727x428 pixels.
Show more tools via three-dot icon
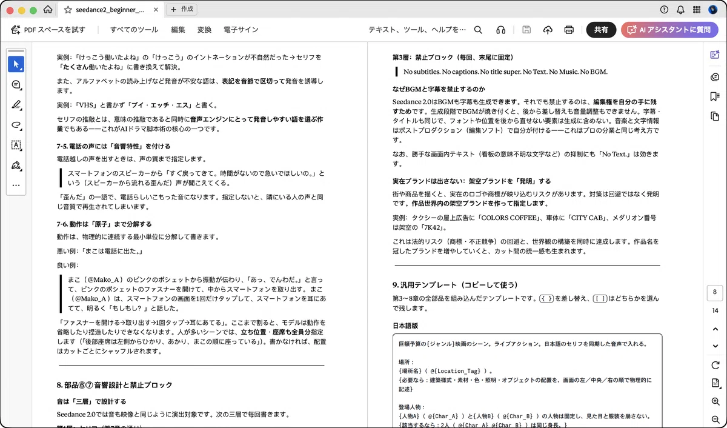pos(16,185)
